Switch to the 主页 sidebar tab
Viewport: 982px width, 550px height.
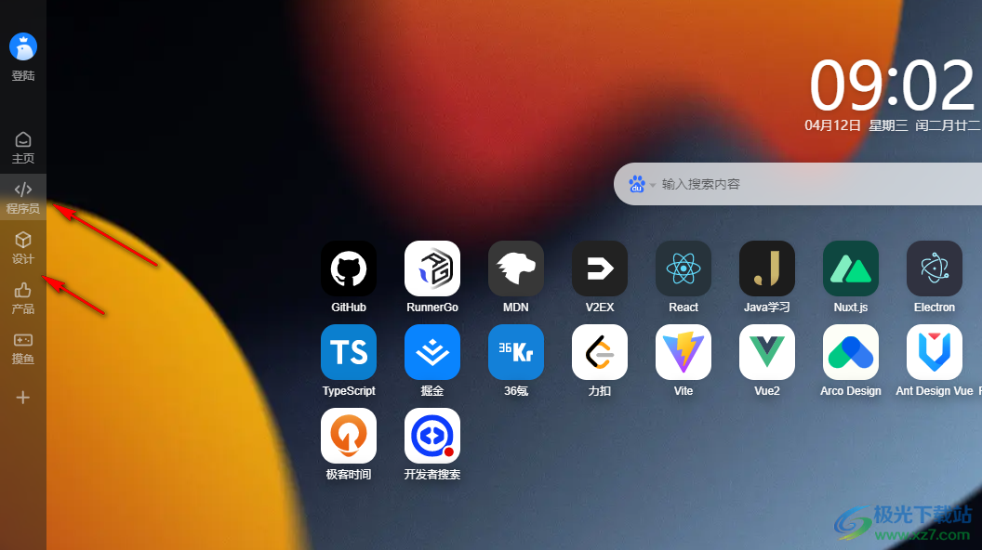[23, 148]
